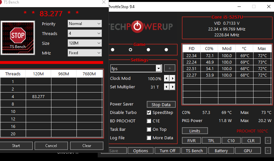Click the C0% column header
Image resolution: width=274 pixels, height=161 pixels.
coord(209,49)
